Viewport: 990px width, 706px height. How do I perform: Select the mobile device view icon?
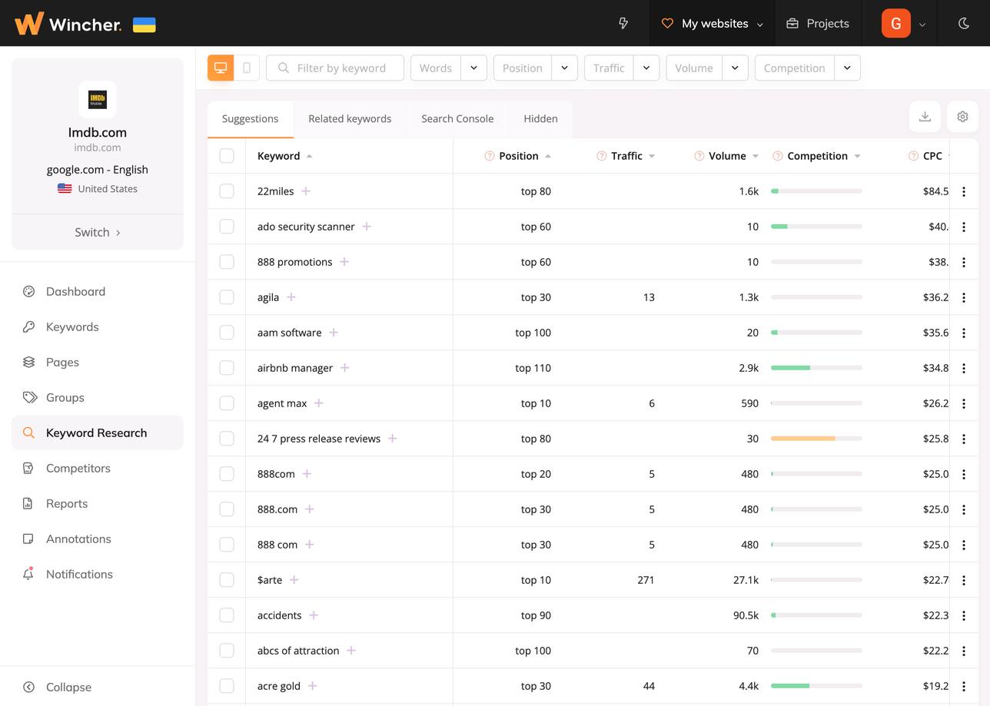[247, 68]
